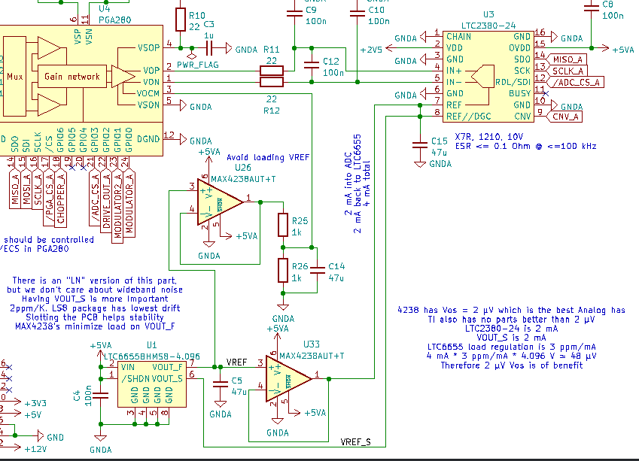The height and width of the screenshot is (461, 639).
Task: Click no-connect X on BUSY pin 11
Action: 546,94
